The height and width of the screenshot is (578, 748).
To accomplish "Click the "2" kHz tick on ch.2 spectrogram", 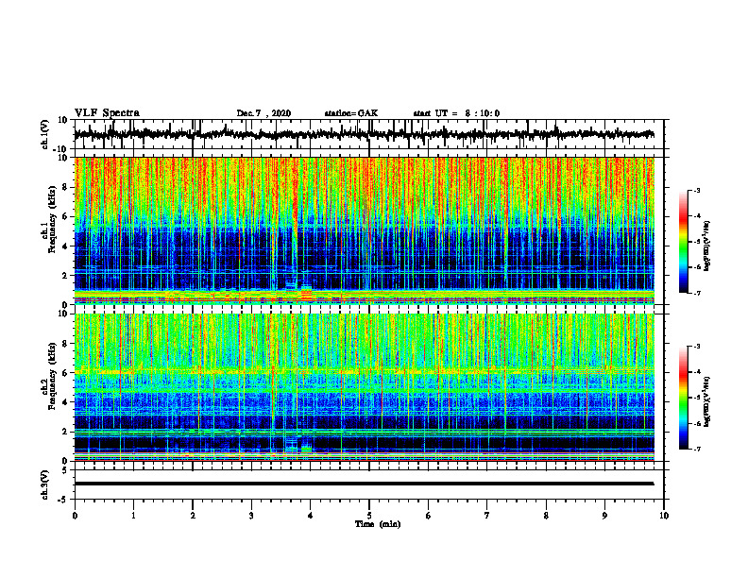I will [x=66, y=432].
